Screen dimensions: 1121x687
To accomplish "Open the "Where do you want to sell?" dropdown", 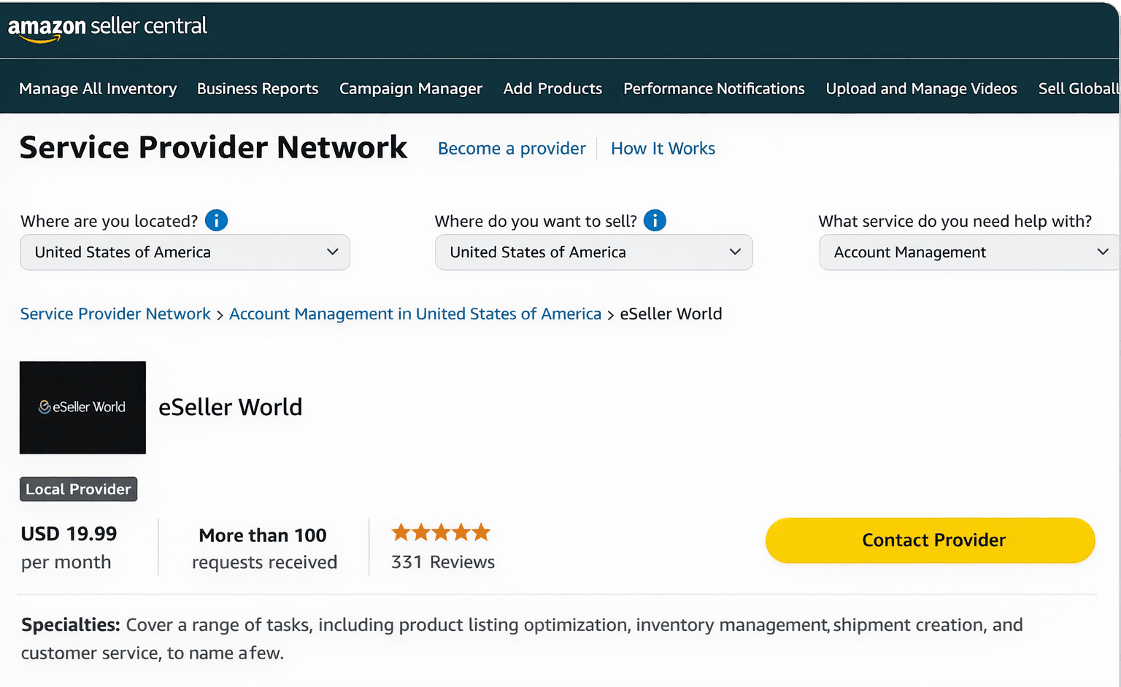I will (593, 252).
